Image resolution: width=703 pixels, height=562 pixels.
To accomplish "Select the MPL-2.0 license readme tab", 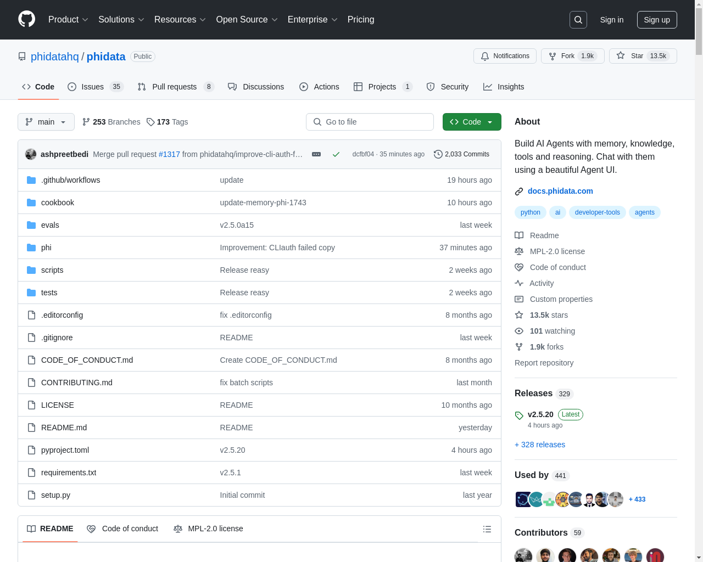I will pyautogui.click(x=208, y=529).
